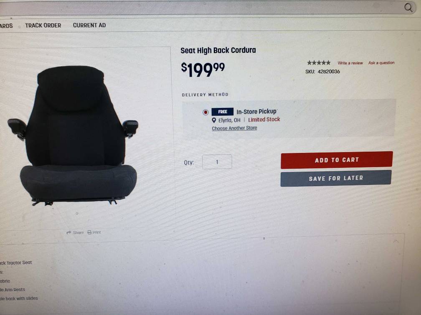Click the Ask a question link
The height and width of the screenshot is (315, 421).
click(x=381, y=62)
